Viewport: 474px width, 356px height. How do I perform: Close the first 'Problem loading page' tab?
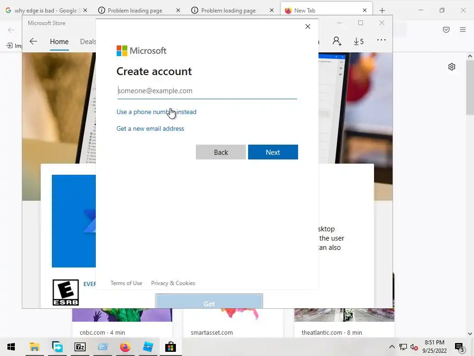tap(178, 10)
